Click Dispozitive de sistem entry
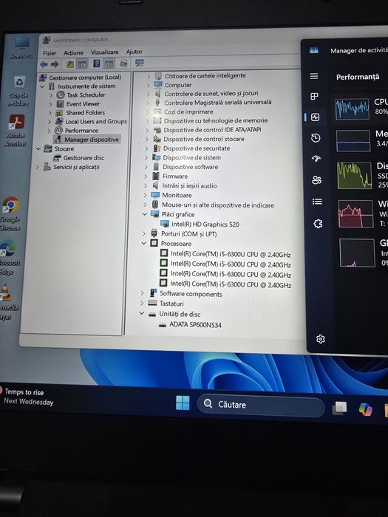388x517 pixels. pyautogui.click(x=191, y=157)
